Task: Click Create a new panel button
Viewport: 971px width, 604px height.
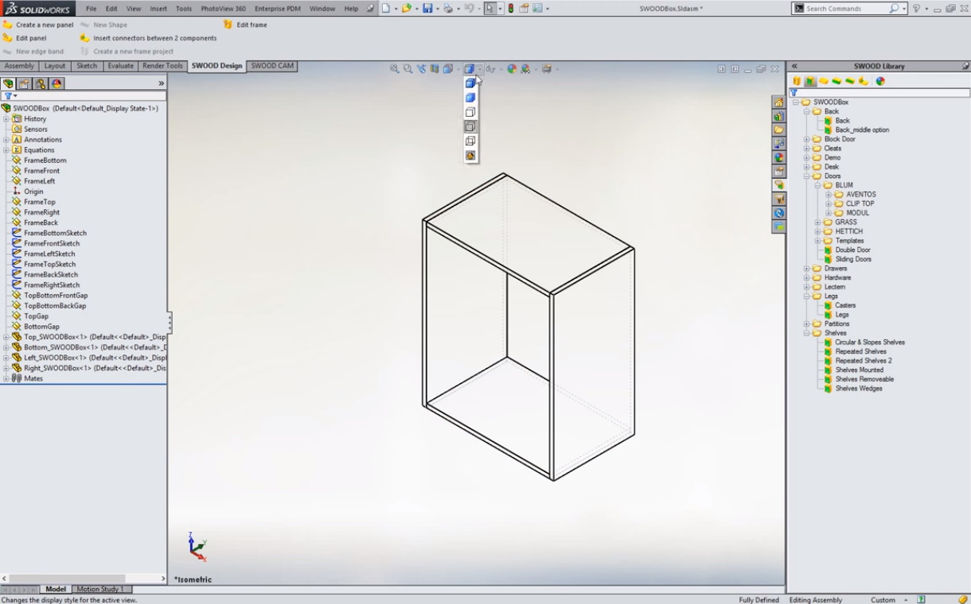Action: (45, 25)
